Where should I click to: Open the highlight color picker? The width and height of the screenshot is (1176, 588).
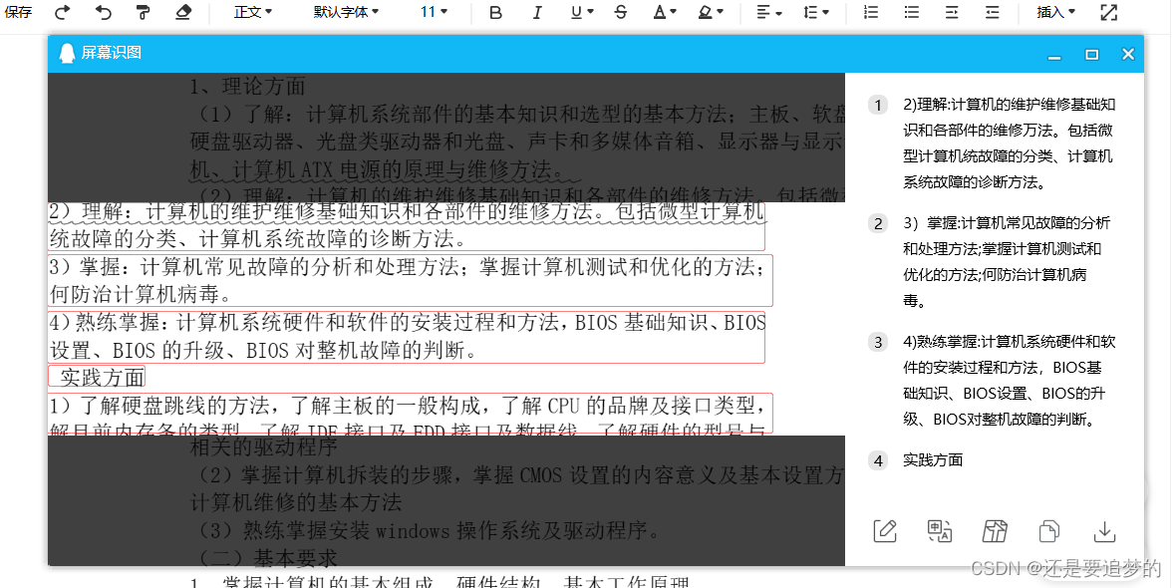[711, 12]
